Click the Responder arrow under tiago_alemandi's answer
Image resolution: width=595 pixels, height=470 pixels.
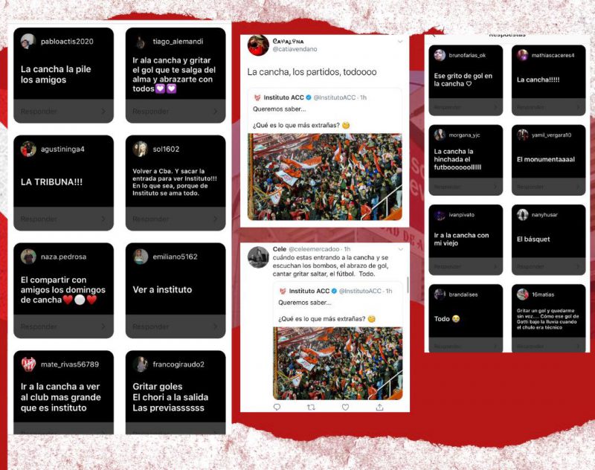pyautogui.click(x=216, y=111)
